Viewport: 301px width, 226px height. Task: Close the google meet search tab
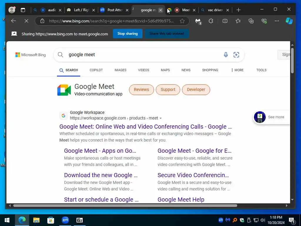161,10
